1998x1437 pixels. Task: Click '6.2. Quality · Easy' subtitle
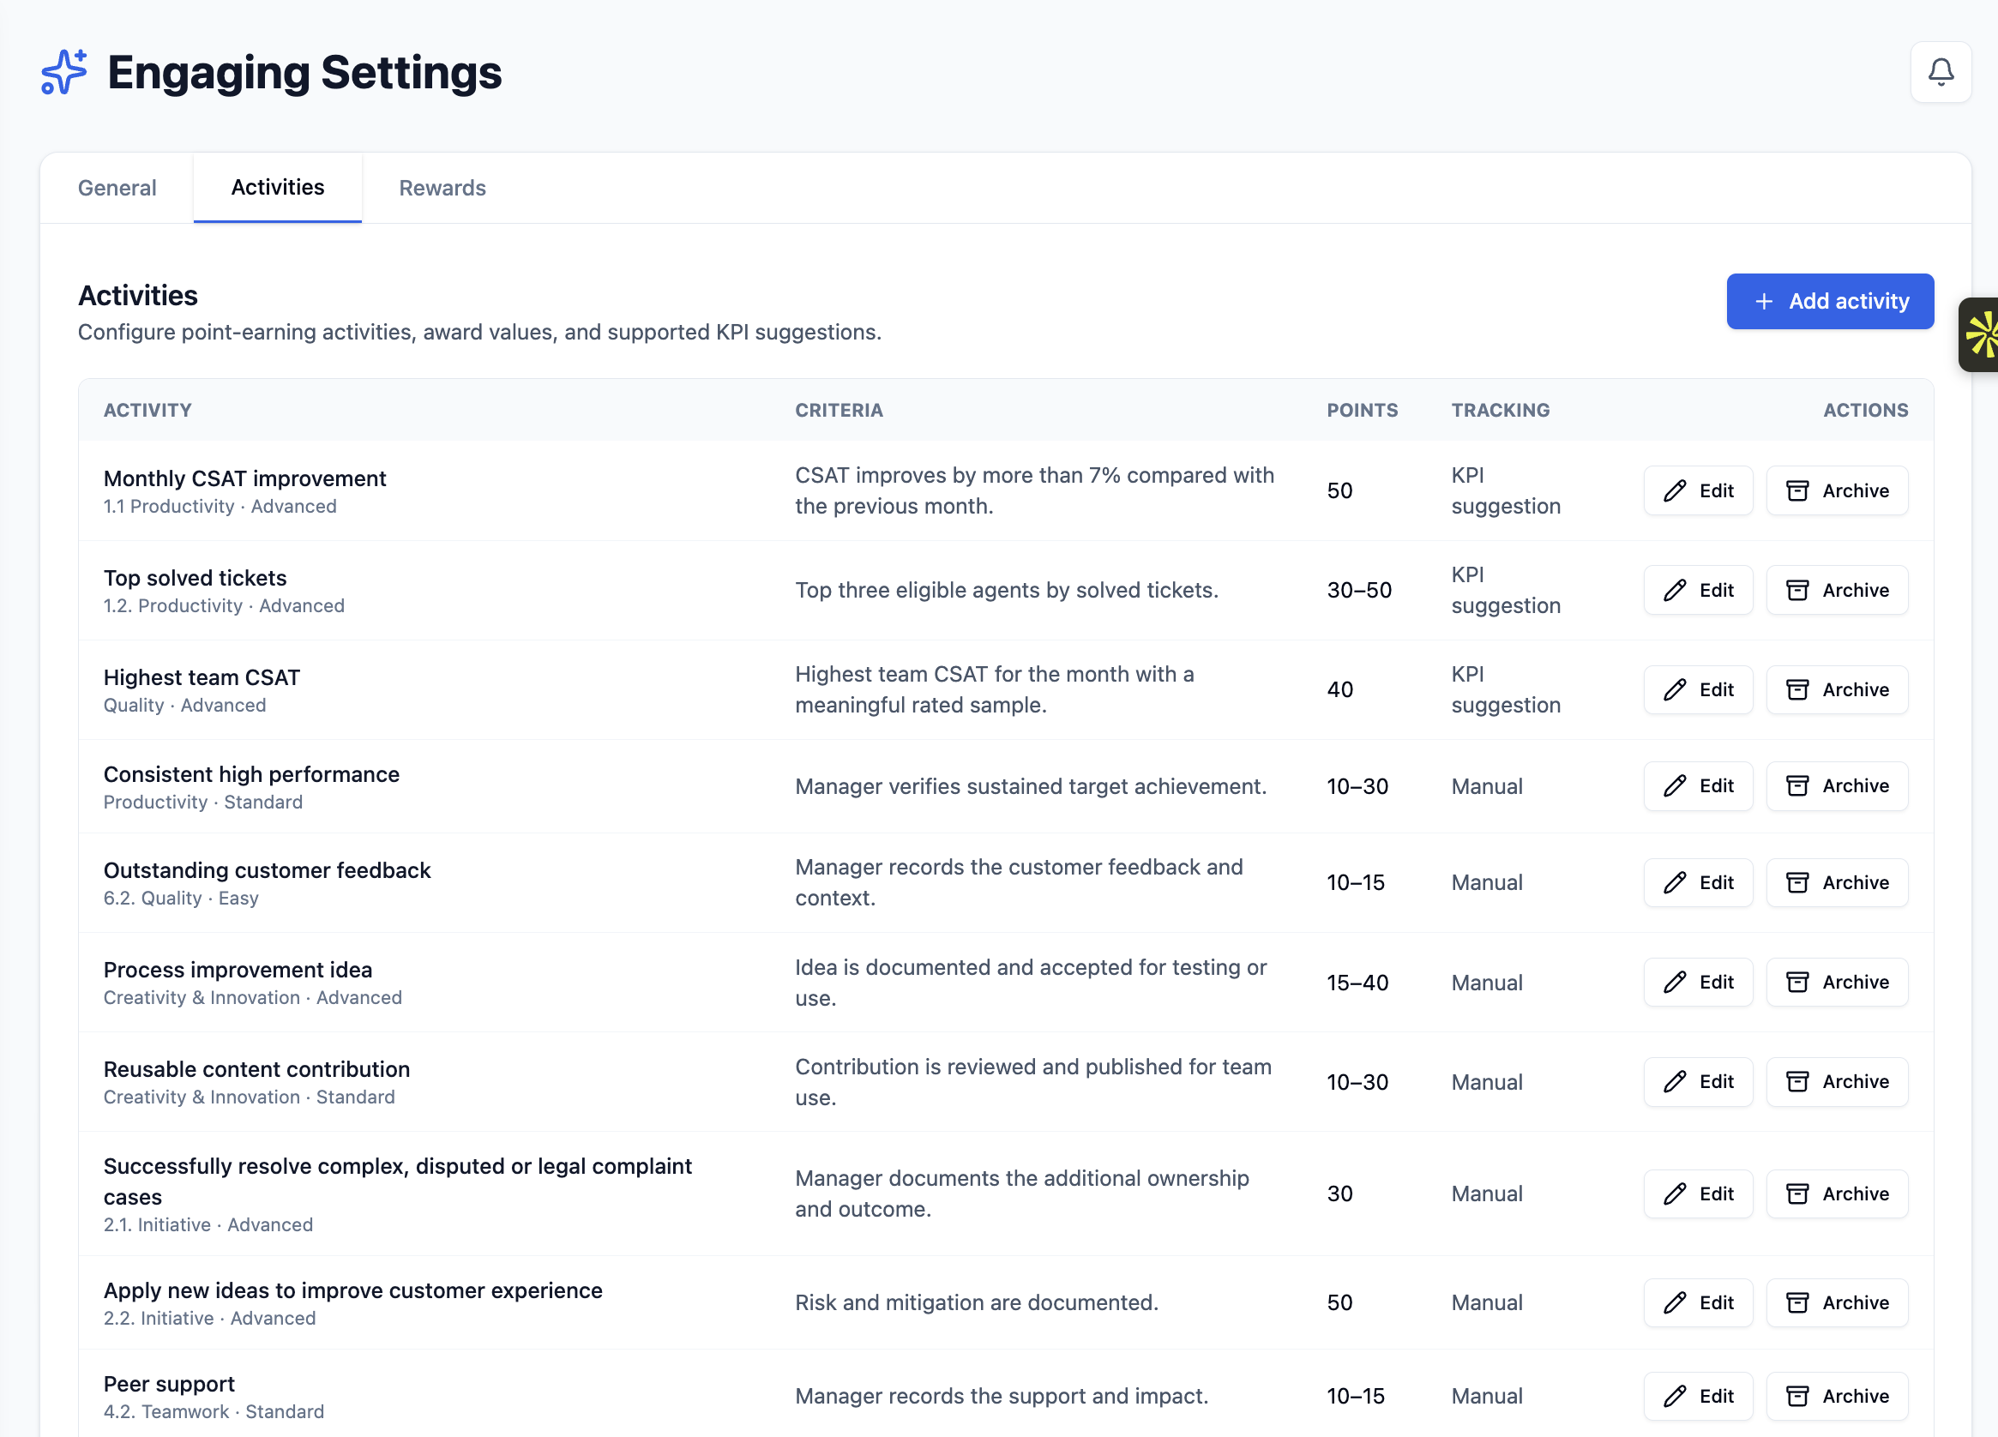pos(181,898)
